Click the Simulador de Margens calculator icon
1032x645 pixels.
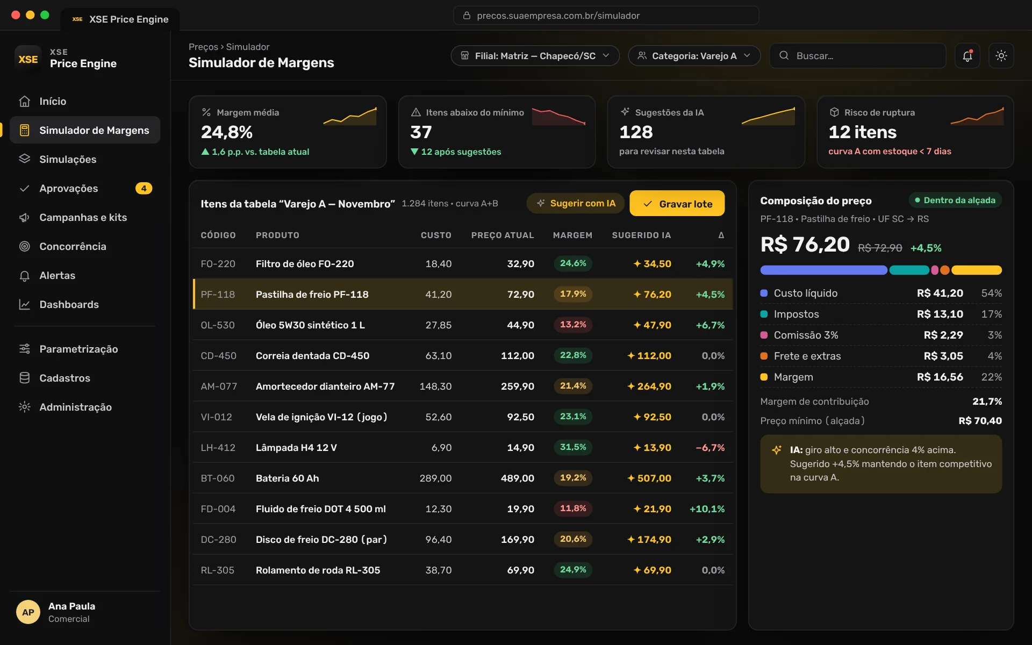[x=24, y=130]
